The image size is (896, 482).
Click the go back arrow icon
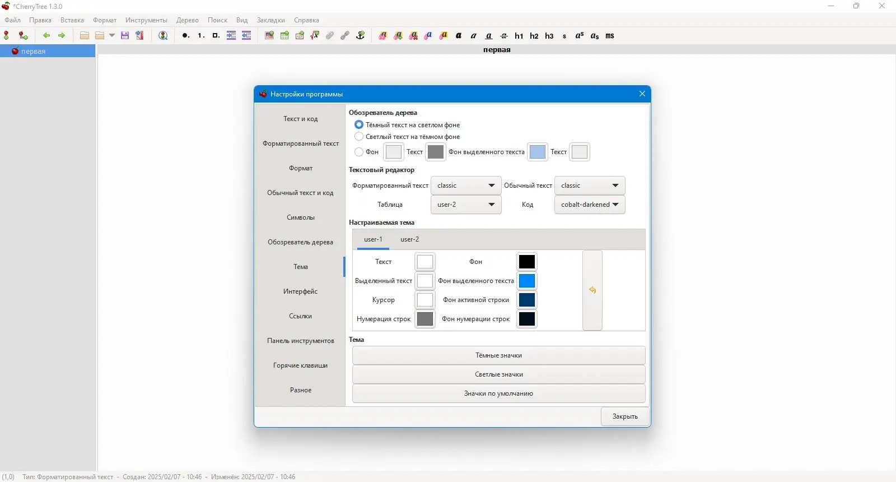point(46,36)
